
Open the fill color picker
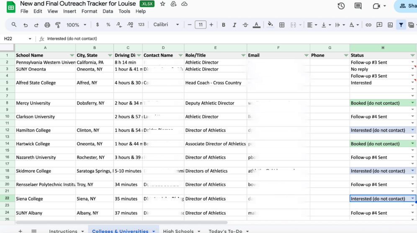[270, 25]
